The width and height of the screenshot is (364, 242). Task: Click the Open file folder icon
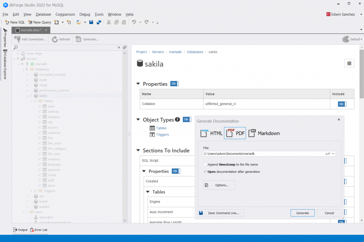[x=79, y=22]
